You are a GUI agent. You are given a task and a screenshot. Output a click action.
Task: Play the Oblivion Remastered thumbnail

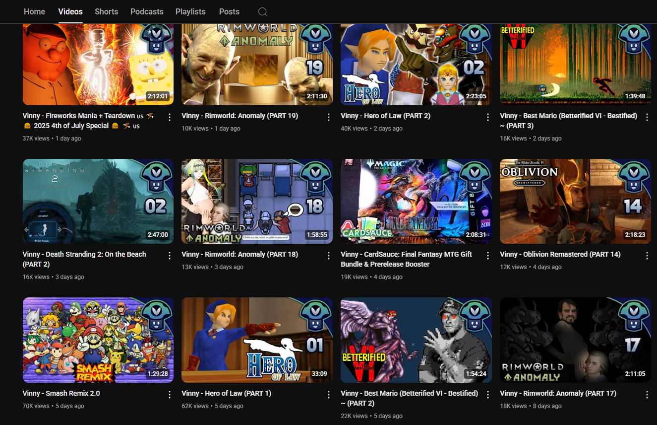coord(575,201)
